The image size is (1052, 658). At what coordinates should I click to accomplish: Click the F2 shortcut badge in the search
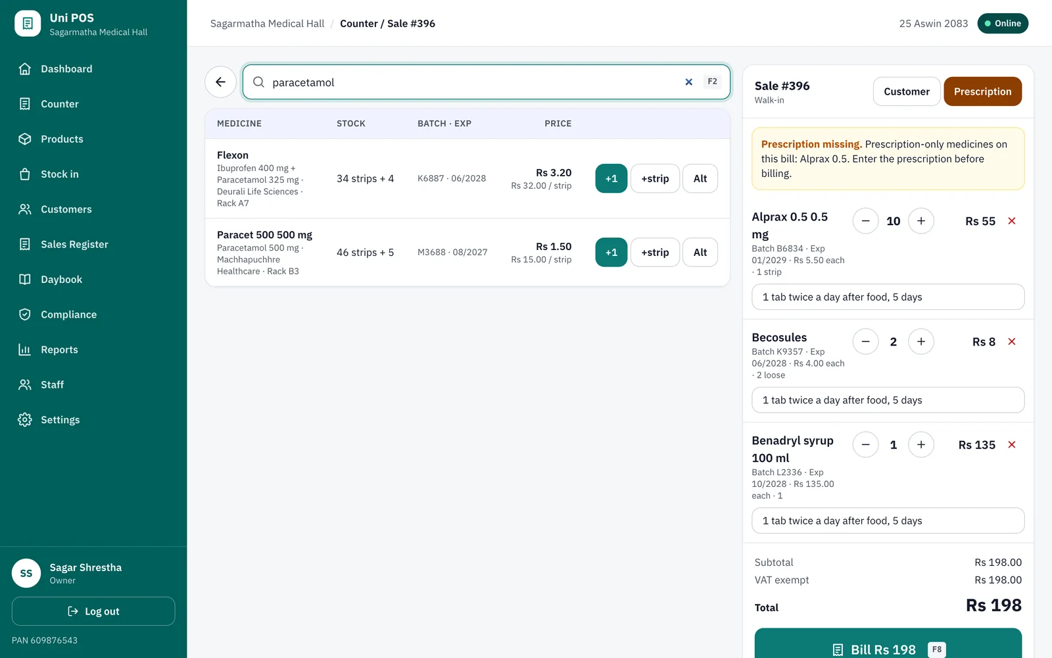click(x=712, y=82)
